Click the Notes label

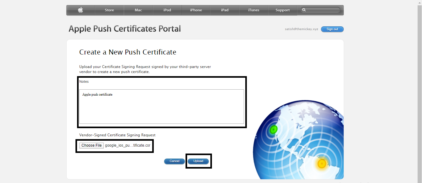pyautogui.click(x=84, y=81)
